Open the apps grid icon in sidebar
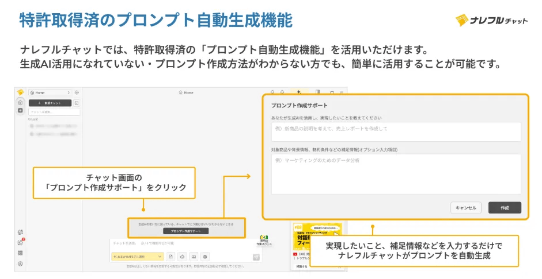 (20, 253)
